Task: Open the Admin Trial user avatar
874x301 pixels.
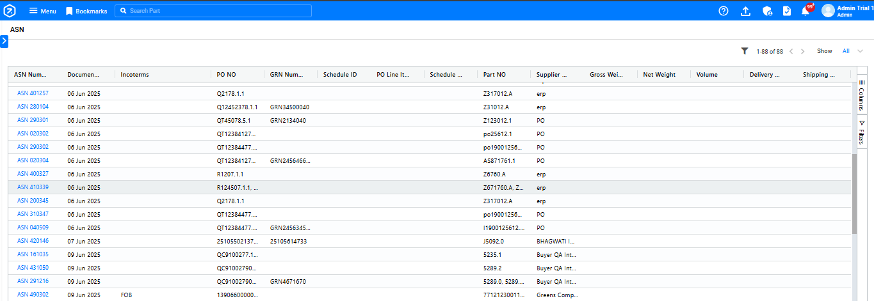Action: point(828,11)
